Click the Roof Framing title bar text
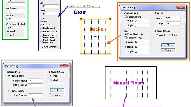Screen dimensions: 191x107 11,66
